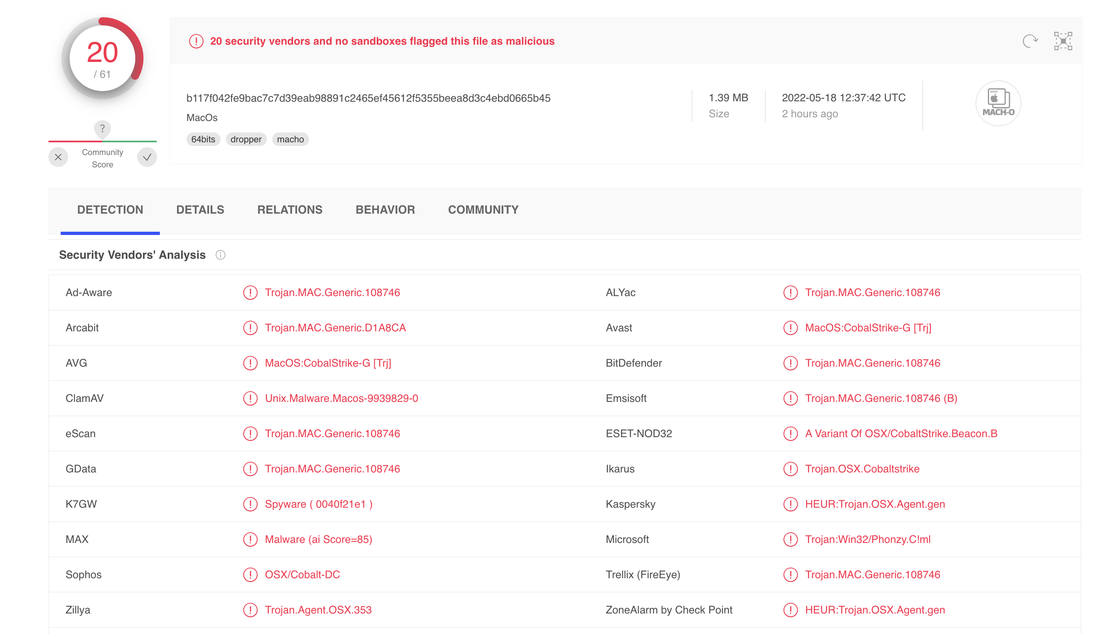The width and height of the screenshot is (1110, 634).
Task: Click the dropper tag
Action: pos(246,139)
